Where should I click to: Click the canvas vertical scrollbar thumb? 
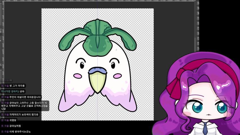(195, 44)
